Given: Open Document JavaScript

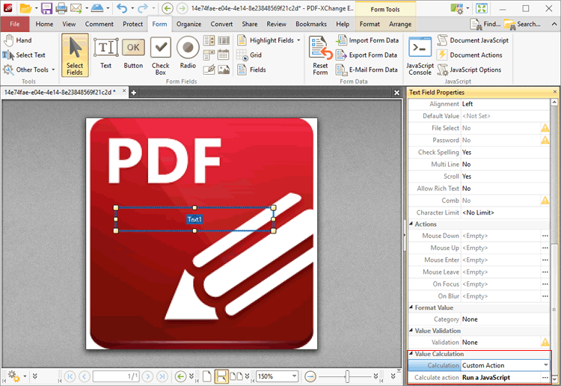Looking at the screenshot, I should coord(473,40).
